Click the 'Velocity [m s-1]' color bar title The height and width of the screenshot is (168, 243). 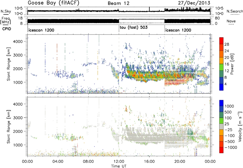[x=240, y=126]
